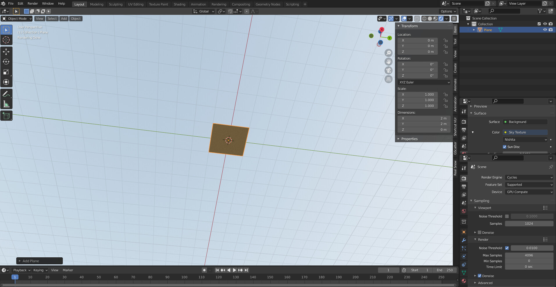
Task: Open the Object Mode dropdown
Action: pos(17,19)
